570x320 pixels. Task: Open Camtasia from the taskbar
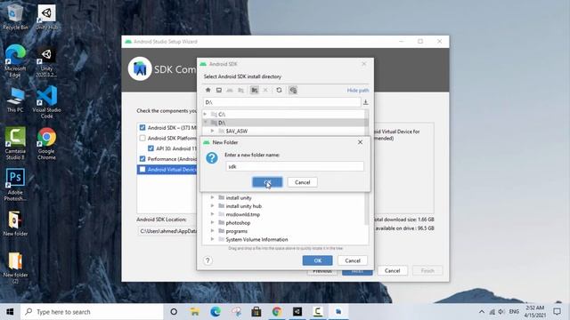click(318, 312)
